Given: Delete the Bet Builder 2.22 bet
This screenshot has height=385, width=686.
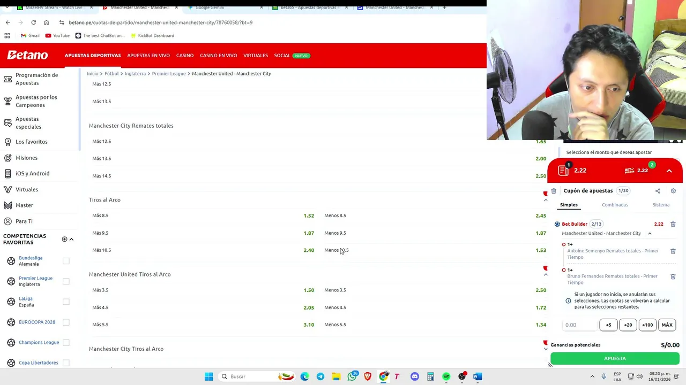Looking at the screenshot, I should (x=673, y=224).
